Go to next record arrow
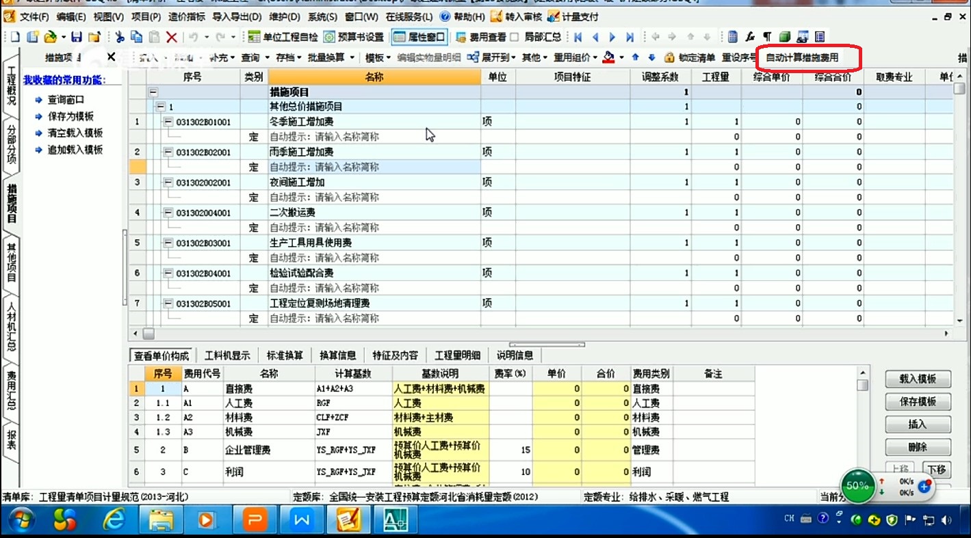 [x=612, y=37]
